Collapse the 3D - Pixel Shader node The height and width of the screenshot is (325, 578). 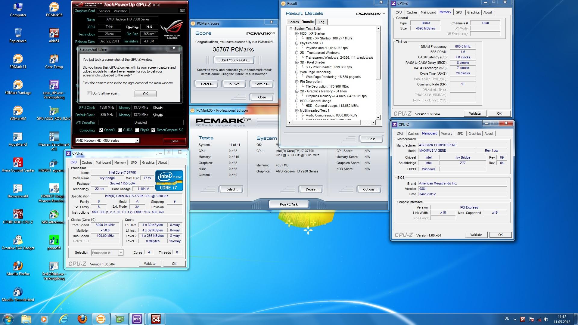[297, 63]
